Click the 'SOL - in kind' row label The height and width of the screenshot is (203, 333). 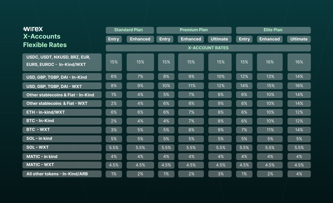pyautogui.click(x=62, y=139)
